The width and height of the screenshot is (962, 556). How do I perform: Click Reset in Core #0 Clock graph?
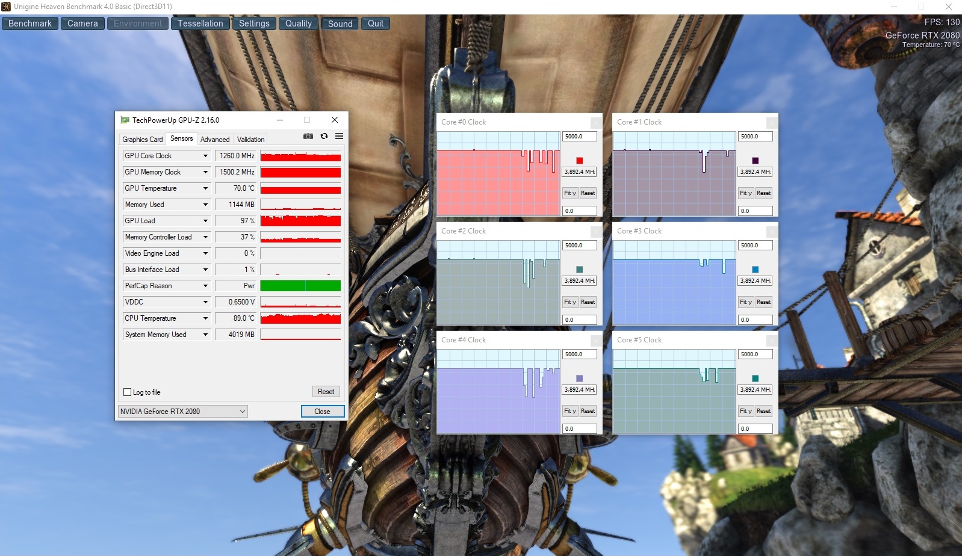[588, 193]
